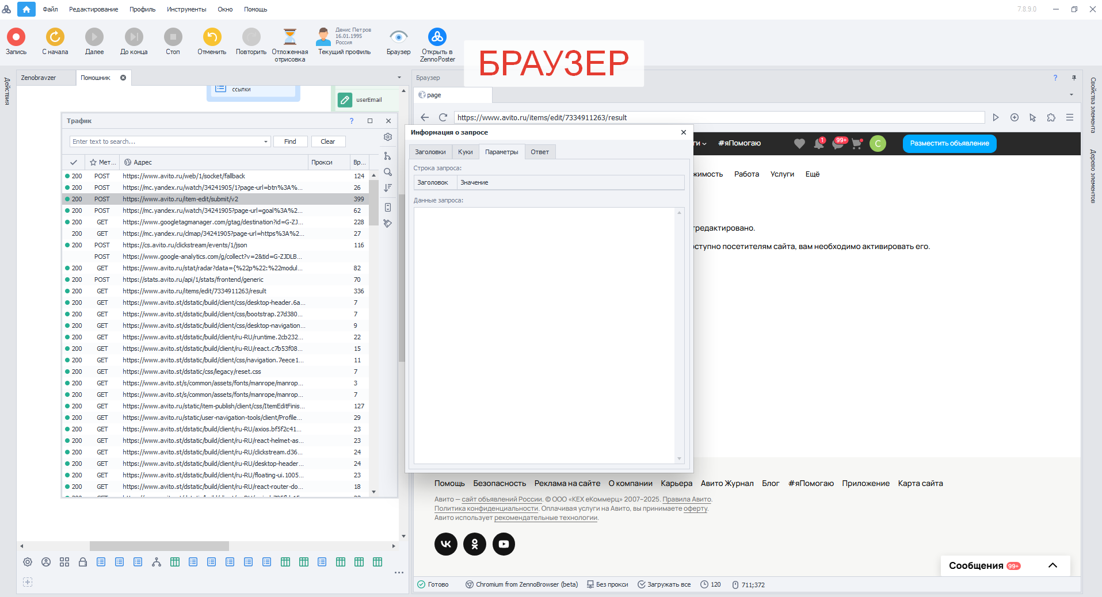Open traffic settings gear icon
The width and height of the screenshot is (1102, 597).
[388, 137]
